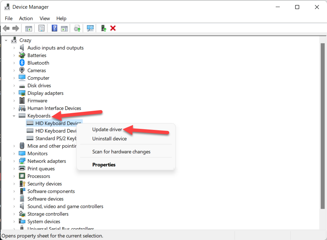Viewport: 327px width, 240px height.
Task: Click red X Uninstall device toolbar icon
Action: coord(113,28)
